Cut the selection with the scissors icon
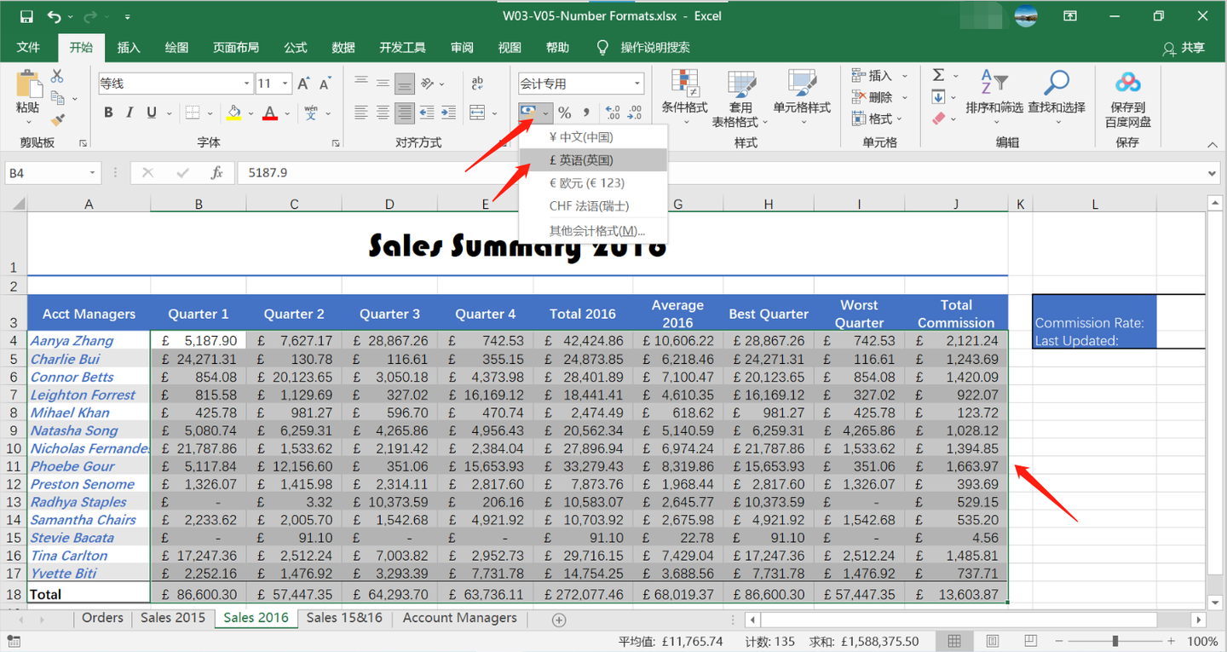Screen dimensions: 1227x652 [x=57, y=77]
